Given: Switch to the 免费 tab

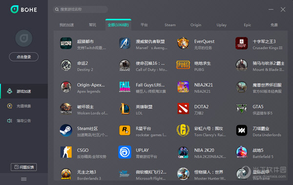Looking at the screenshot, I should pos(274,25).
